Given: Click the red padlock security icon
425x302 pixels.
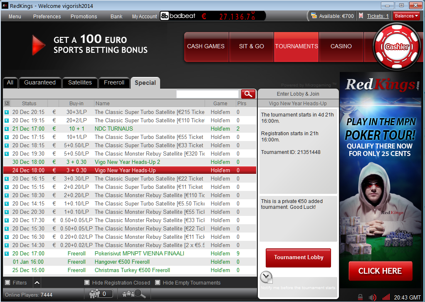Looking at the screenshot, I should [x=360, y=297].
